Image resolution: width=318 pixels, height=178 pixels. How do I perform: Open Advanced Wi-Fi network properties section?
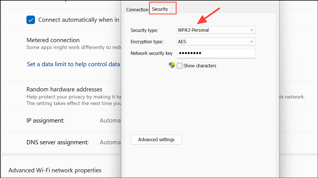click(x=55, y=170)
